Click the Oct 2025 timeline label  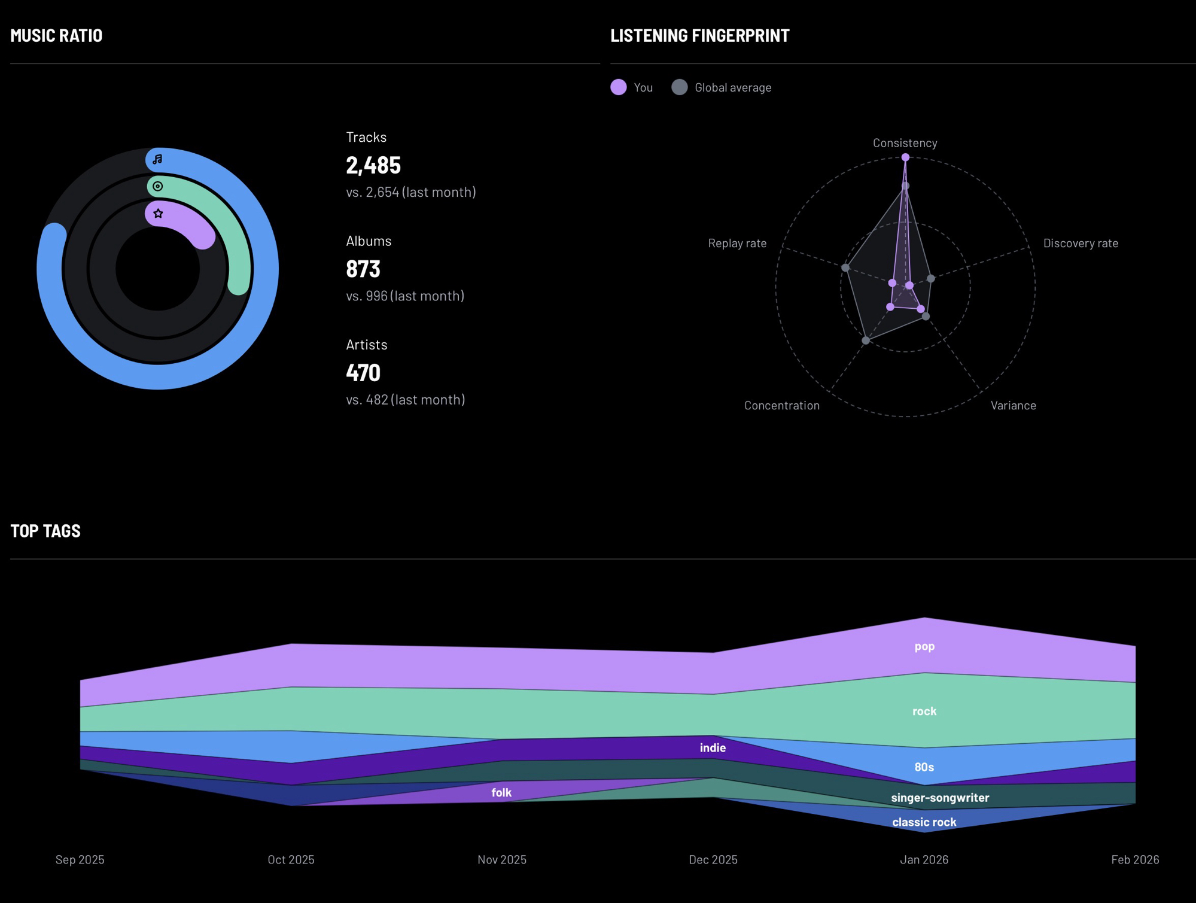(x=291, y=859)
